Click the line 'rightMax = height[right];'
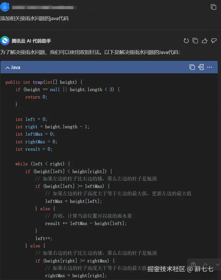221x280 pixels. pyautogui.click(x=76, y=276)
